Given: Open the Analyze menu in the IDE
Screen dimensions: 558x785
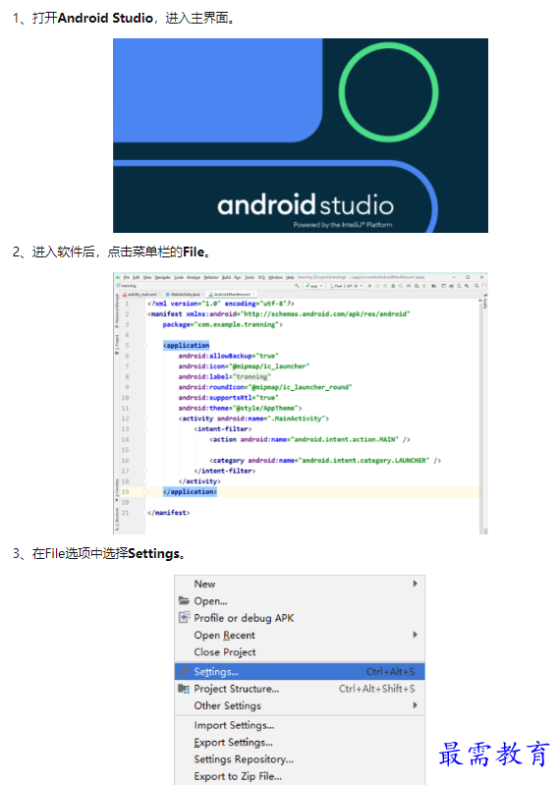Looking at the screenshot, I should pos(194,277).
